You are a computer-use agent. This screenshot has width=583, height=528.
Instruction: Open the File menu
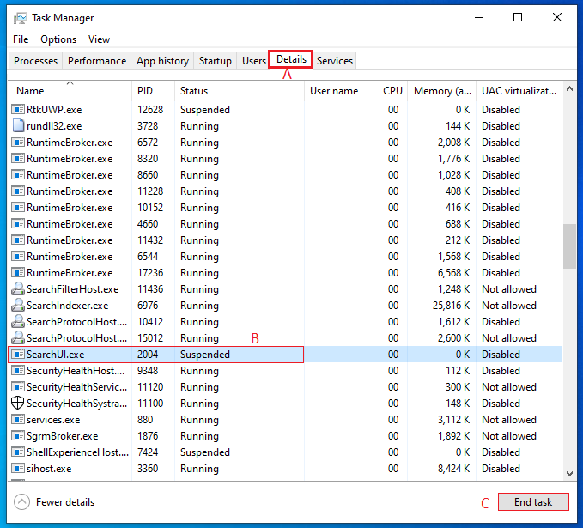click(21, 39)
